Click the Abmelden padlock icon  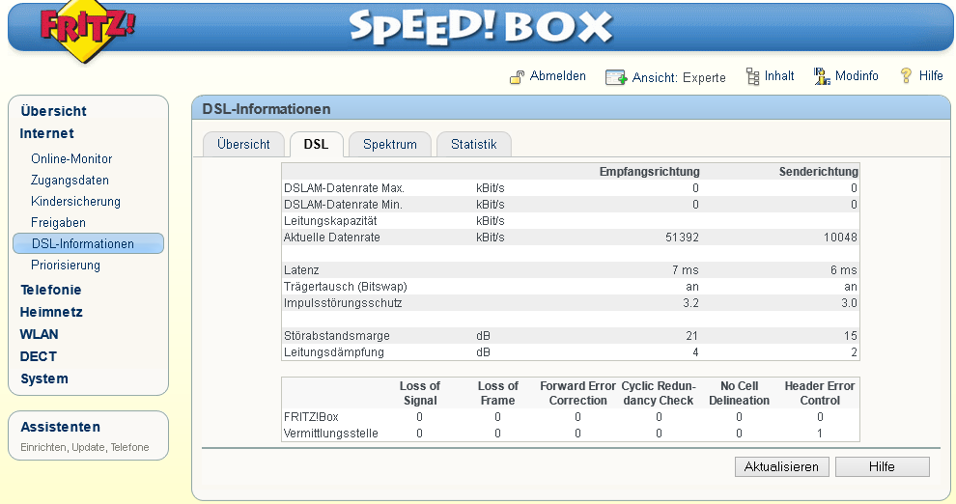pos(517,77)
